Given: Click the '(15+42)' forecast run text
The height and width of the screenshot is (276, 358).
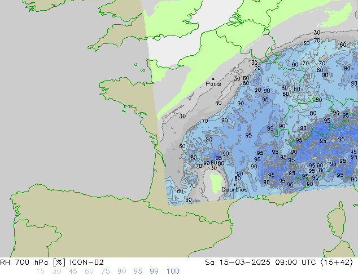Looking at the screenshot, I should (x=337, y=262).
